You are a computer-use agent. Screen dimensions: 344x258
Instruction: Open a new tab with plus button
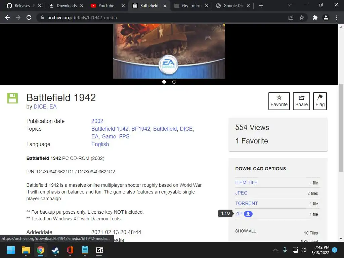click(261, 6)
